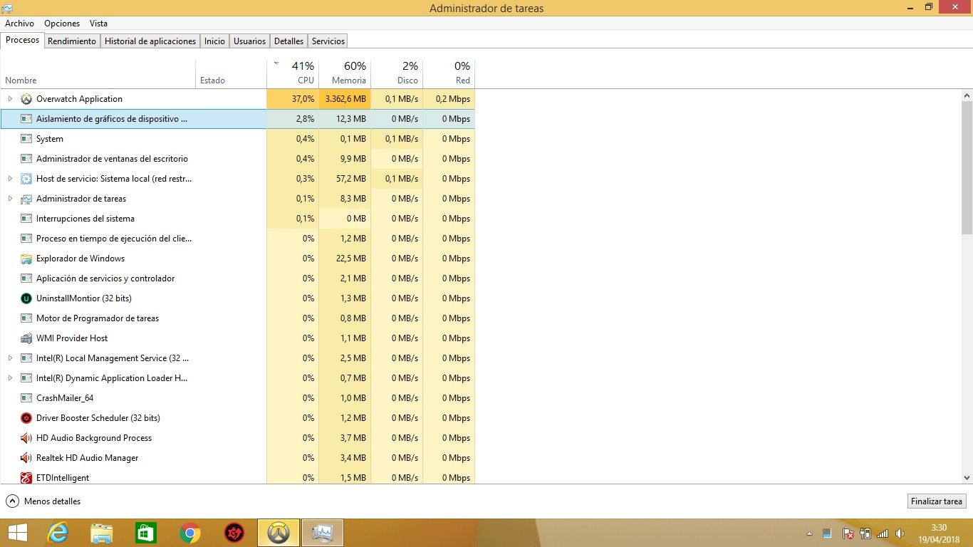Click the UninstallMontior process icon
Image resolution: width=973 pixels, height=547 pixels.
(x=26, y=298)
